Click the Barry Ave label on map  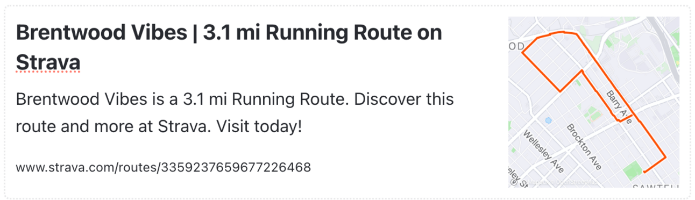coord(619,107)
